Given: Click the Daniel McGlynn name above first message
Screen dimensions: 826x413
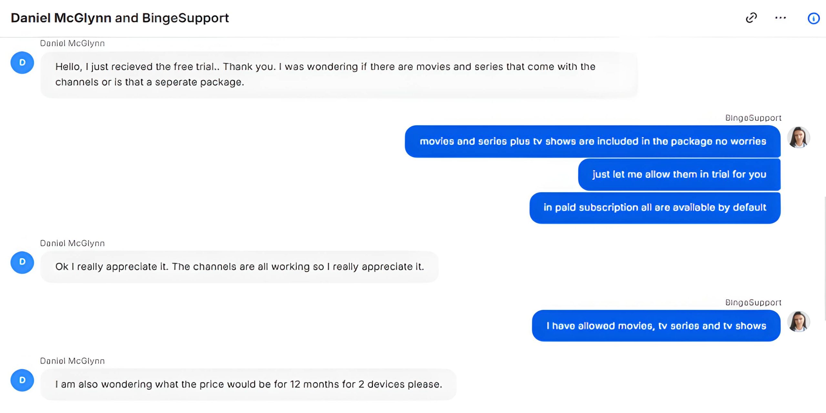Looking at the screenshot, I should 72,43.
